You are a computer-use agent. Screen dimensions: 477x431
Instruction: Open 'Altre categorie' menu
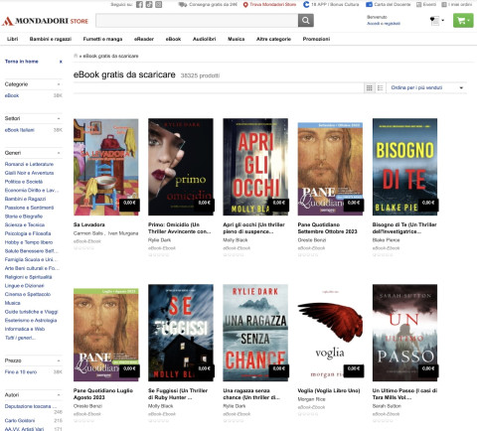273,39
